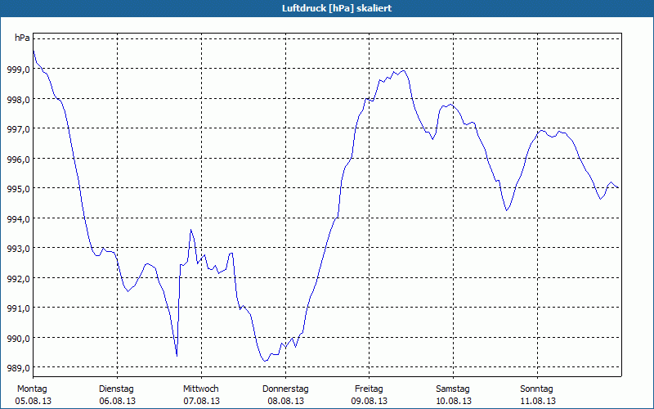Click the Dienstag day label
The image size is (654, 409).
pyautogui.click(x=116, y=389)
